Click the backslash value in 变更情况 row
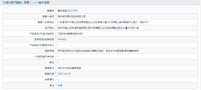 58,80
